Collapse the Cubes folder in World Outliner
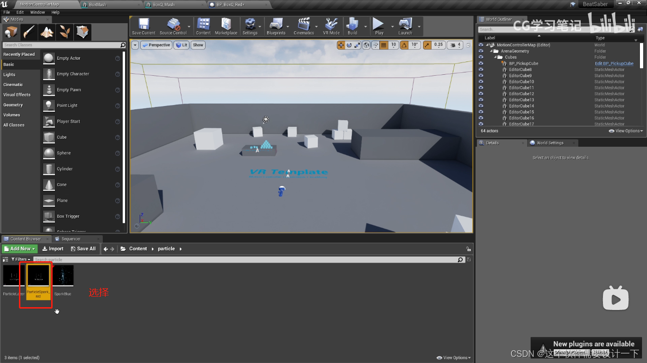Image resolution: width=647 pixels, height=363 pixels. 496,57
